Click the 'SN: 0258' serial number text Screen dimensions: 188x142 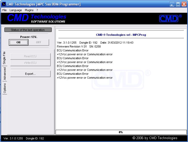coord(95,46)
